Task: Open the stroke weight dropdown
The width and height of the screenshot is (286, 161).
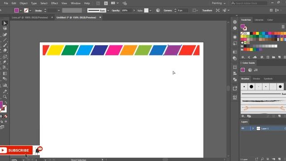Action: click(x=59, y=11)
